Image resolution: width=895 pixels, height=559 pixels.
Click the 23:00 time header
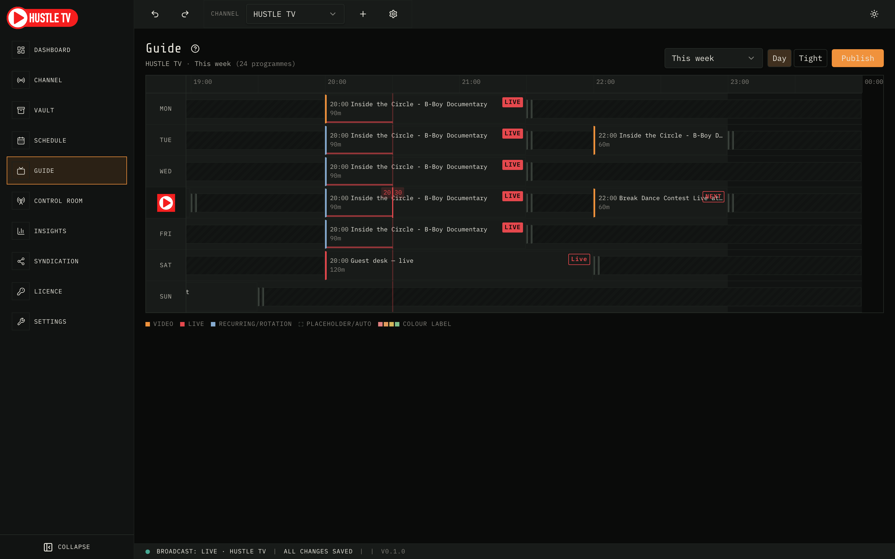(739, 82)
